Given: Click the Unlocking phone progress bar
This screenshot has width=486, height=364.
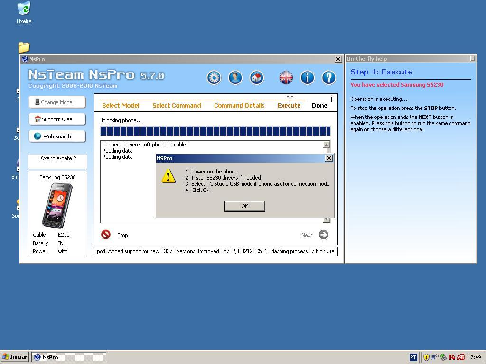Looking at the screenshot, I should [215, 131].
